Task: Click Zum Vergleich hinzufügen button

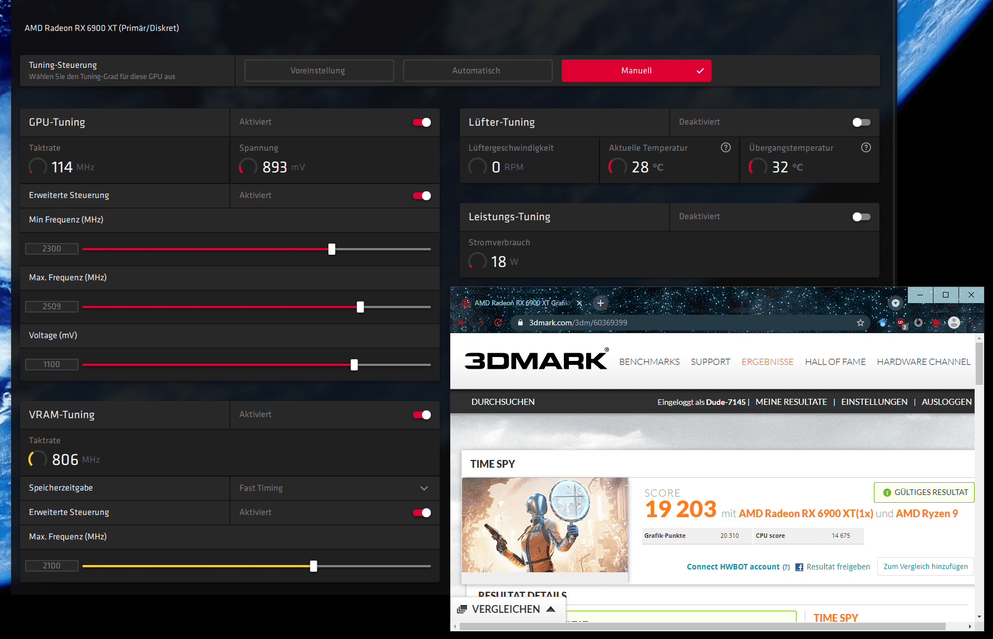Action: (x=926, y=567)
